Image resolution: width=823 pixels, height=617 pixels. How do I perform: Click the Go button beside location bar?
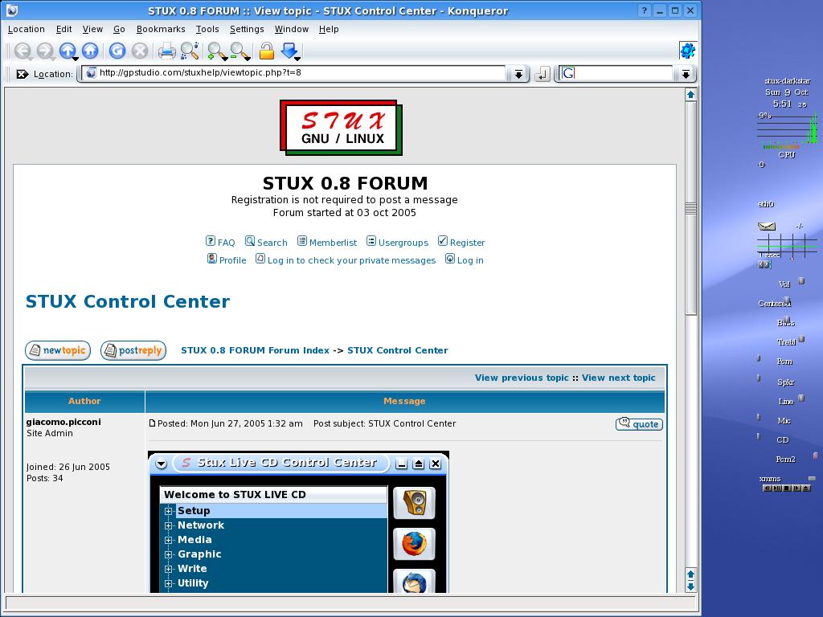542,74
